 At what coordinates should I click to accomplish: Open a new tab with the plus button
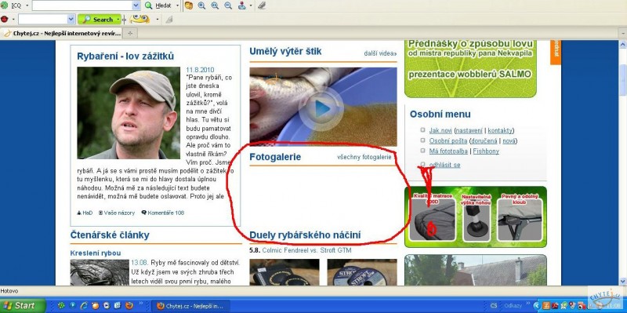[129, 34]
